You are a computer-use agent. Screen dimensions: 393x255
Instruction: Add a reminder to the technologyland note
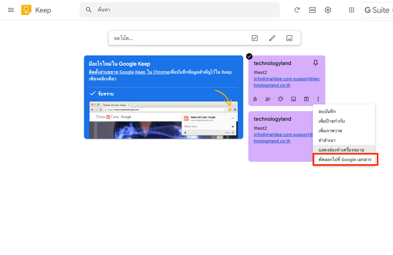pyautogui.click(x=255, y=99)
